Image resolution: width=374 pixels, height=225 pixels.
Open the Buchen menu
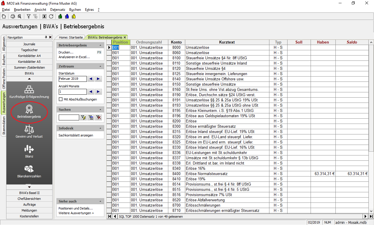point(75,10)
